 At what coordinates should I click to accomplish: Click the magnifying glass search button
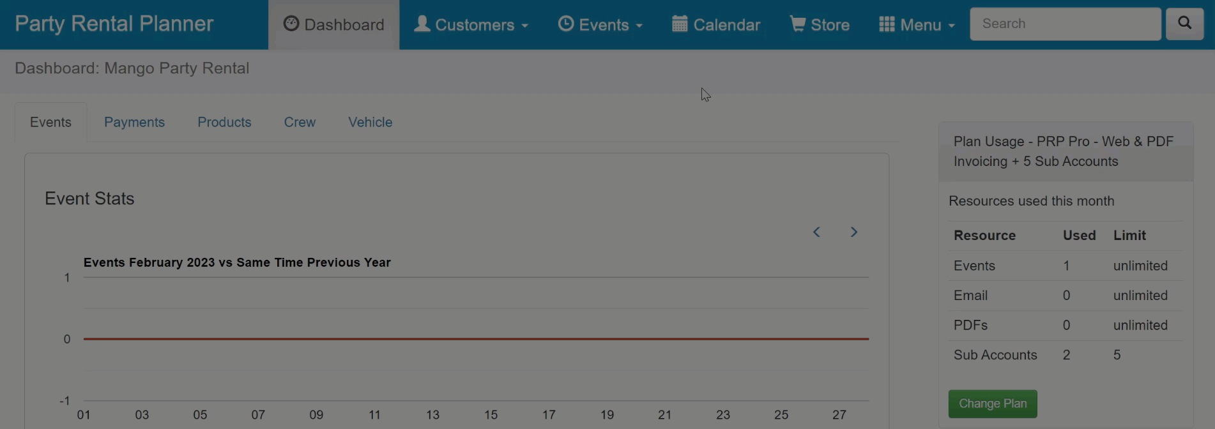pyautogui.click(x=1184, y=24)
